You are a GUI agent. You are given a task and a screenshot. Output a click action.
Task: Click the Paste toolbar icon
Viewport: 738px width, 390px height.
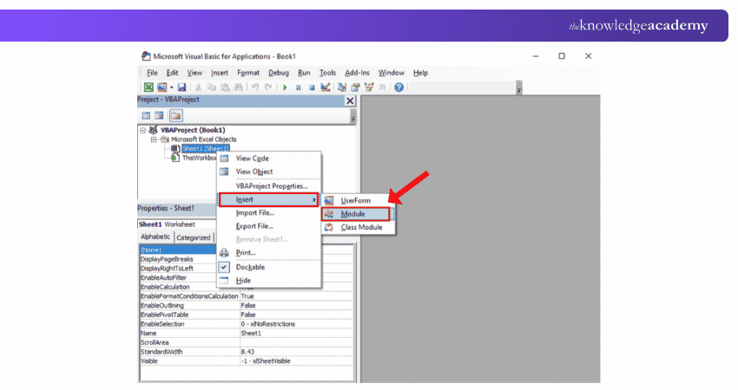pyautogui.click(x=225, y=87)
